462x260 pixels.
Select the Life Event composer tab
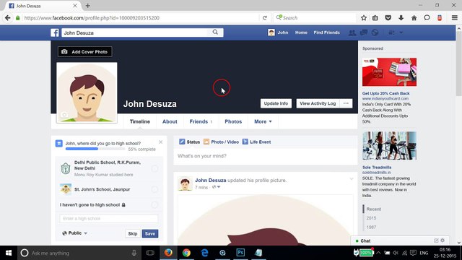click(256, 142)
